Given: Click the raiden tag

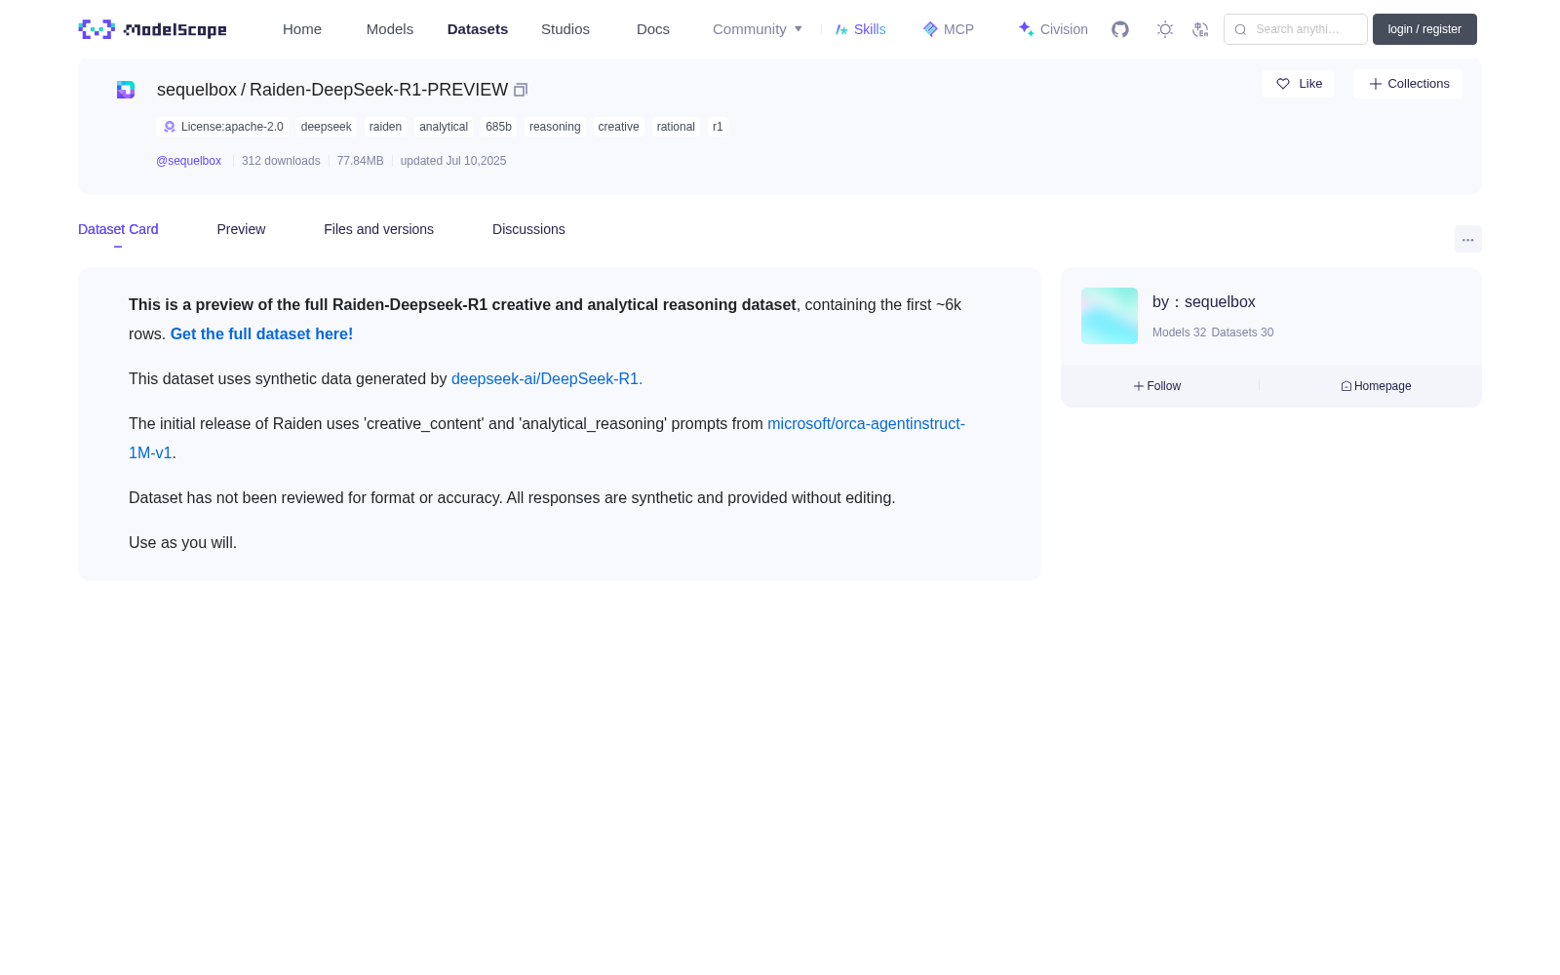Looking at the screenshot, I should pyautogui.click(x=385, y=127).
